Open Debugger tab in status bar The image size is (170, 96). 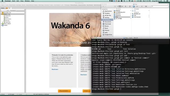(11, 94)
